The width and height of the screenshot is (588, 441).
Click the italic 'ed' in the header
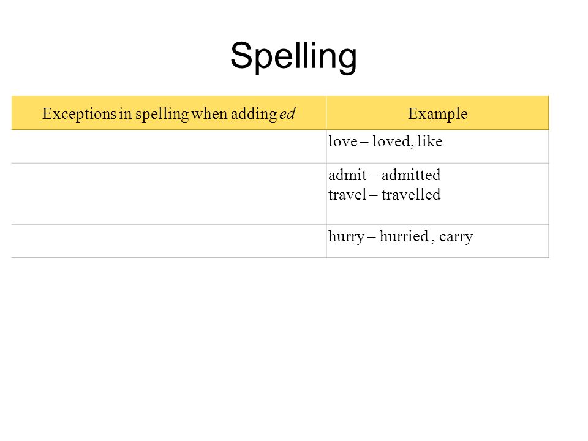(x=288, y=114)
